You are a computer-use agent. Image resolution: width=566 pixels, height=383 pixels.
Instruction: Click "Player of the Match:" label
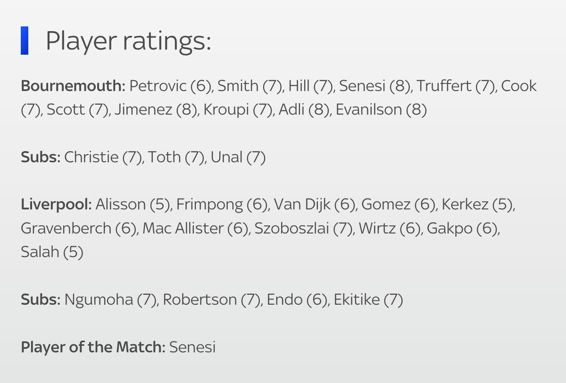point(93,347)
